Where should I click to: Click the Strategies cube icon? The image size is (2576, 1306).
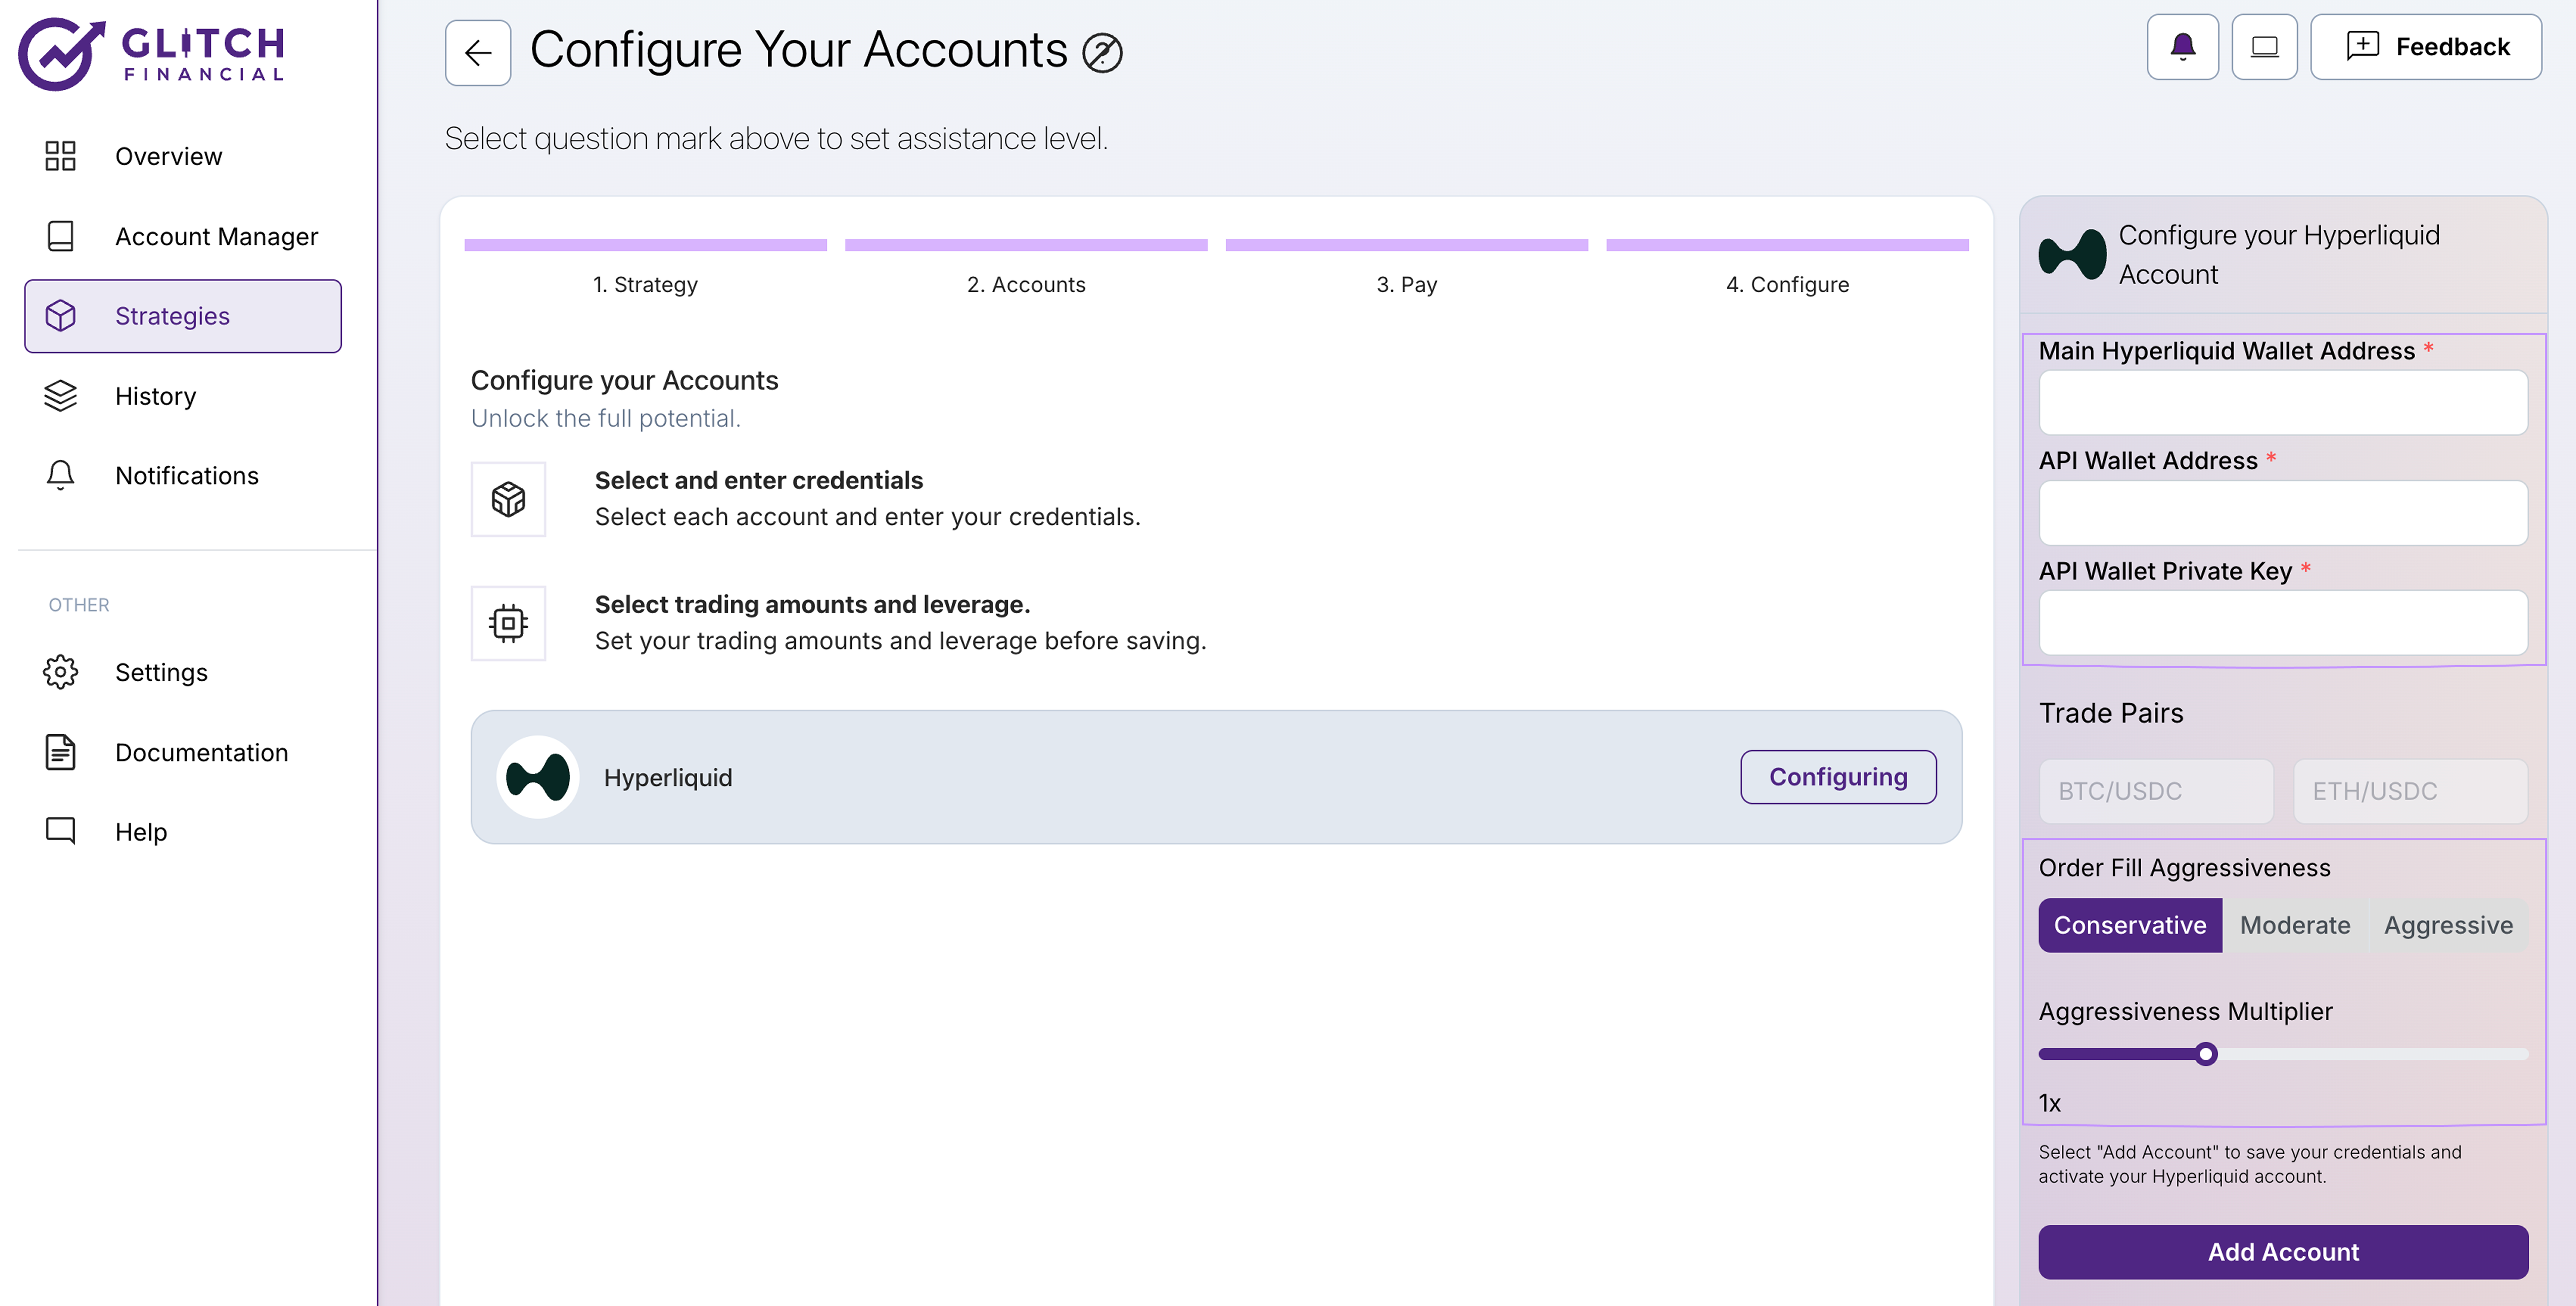point(60,316)
